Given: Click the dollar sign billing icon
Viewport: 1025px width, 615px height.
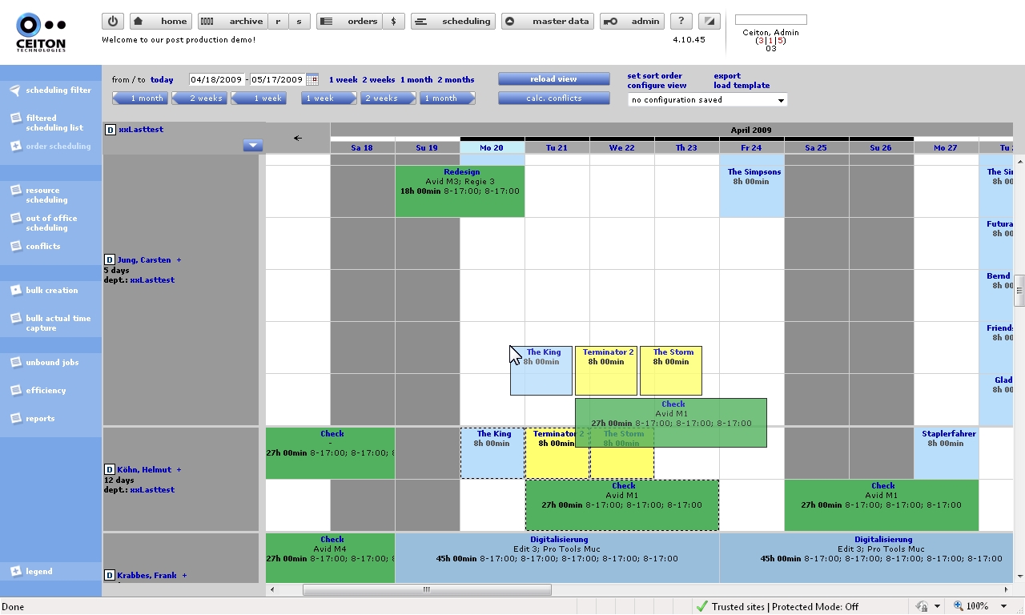Looking at the screenshot, I should 393,22.
